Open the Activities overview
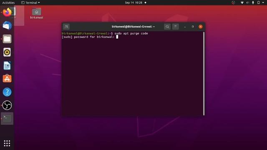This screenshot has height=150, width=267. 8,3
